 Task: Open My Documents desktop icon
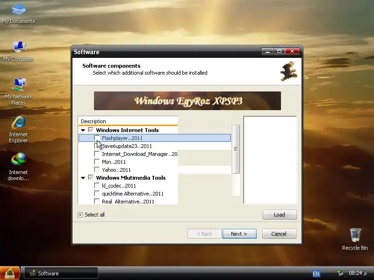[x=18, y=14]
